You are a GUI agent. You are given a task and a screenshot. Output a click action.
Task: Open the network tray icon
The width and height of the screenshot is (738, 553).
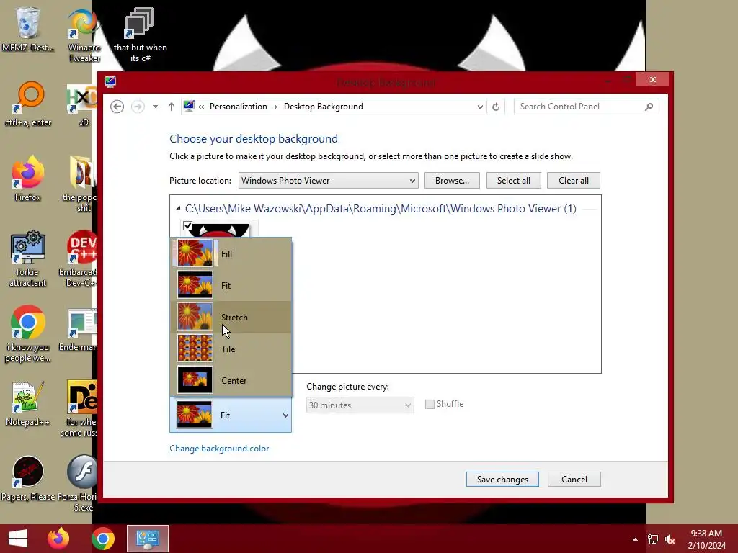[x=653, y=539]
